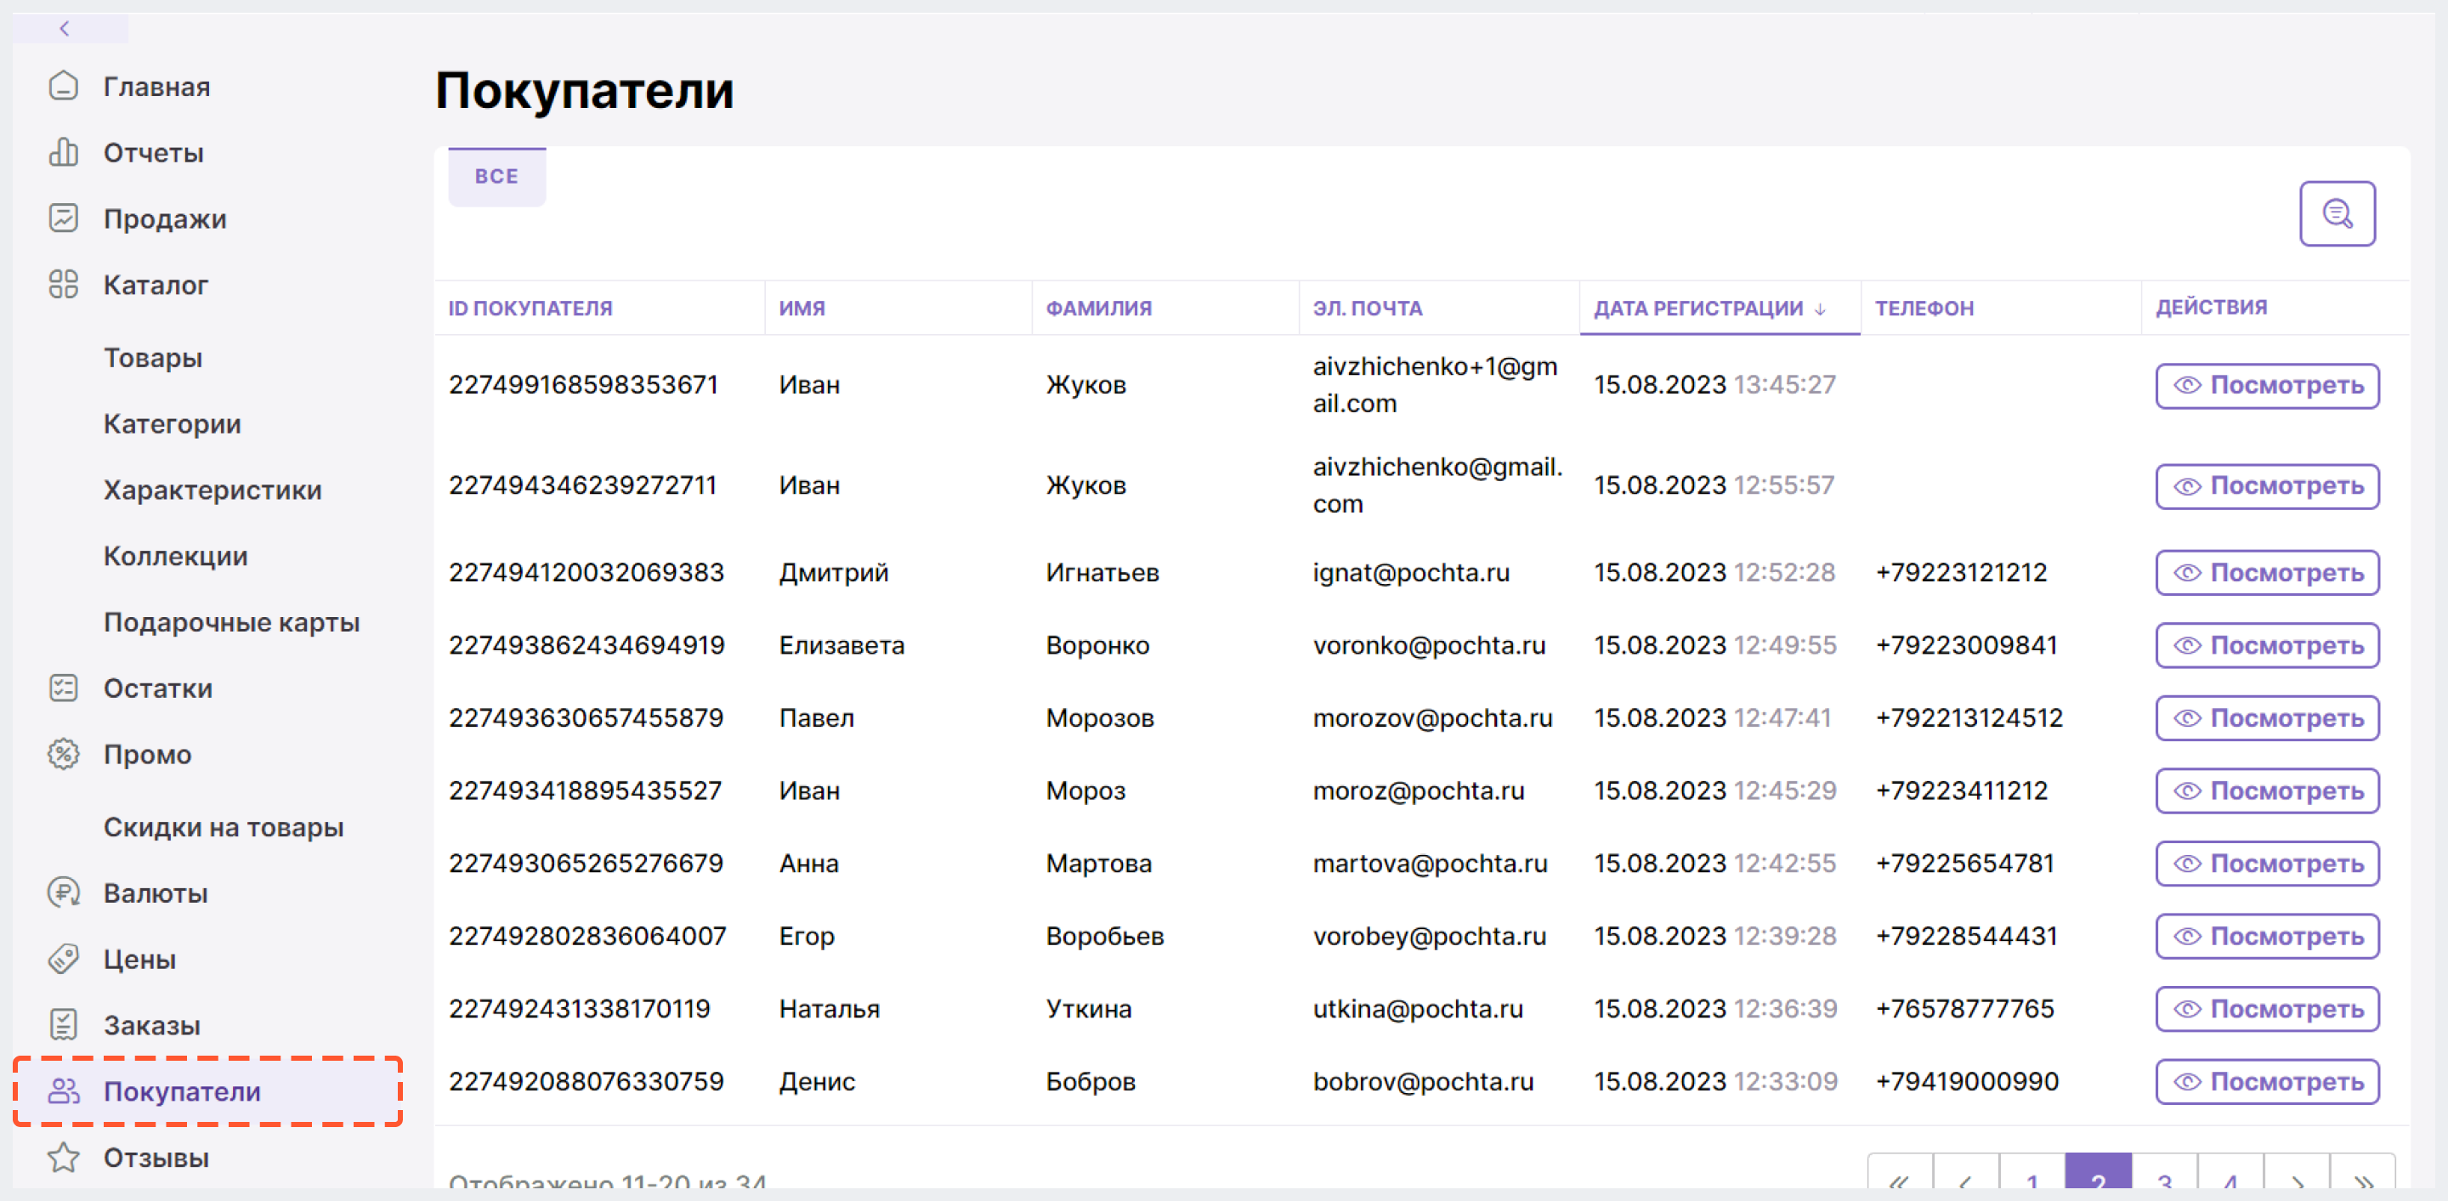The height and width of the screenshot is (1201, 2448).
Task: Open Главная in the sidebar
Action: tap(156, 87)
